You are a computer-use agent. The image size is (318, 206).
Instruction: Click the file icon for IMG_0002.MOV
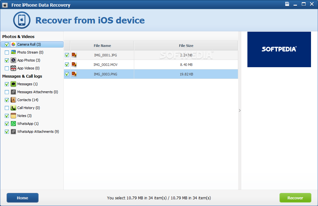click(74, 64)
